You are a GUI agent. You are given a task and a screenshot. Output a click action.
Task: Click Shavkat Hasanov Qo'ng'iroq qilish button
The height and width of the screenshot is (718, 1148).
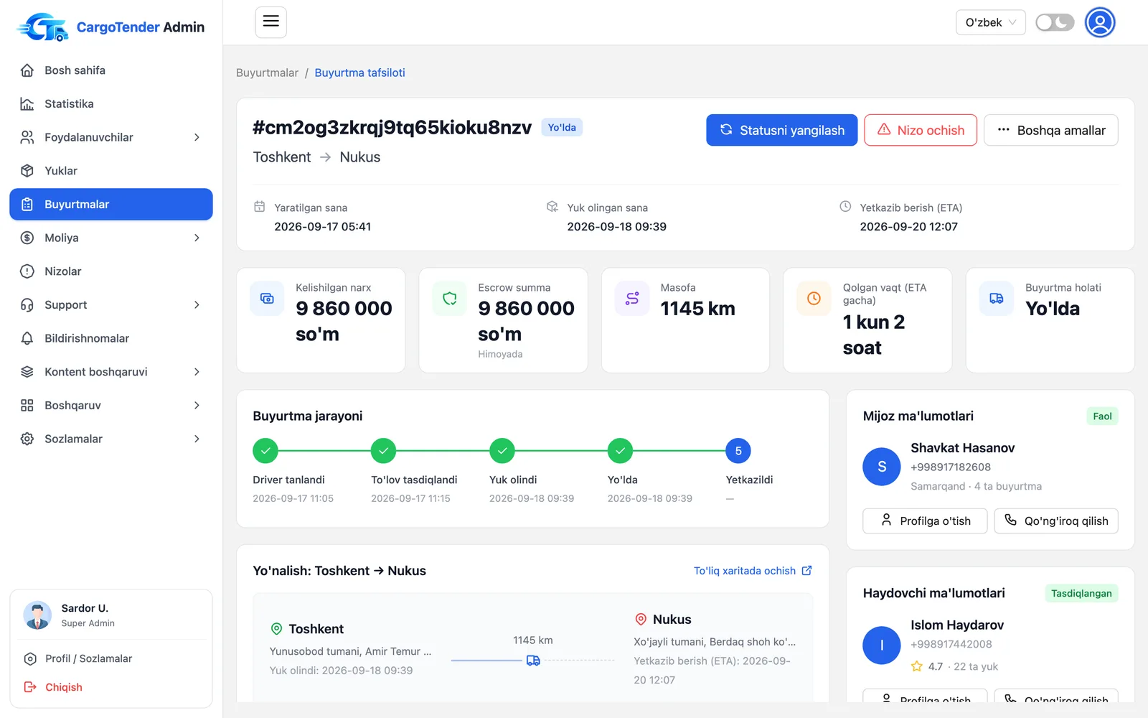1056,521
